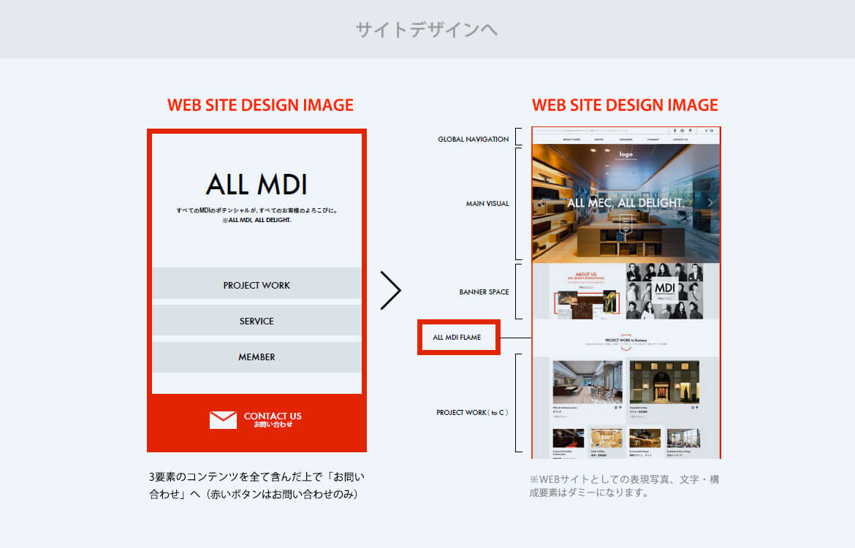Click the 'ALL MDI FLAME' label
The height and width of the screenshot is (548, 855).
[457, 338]
